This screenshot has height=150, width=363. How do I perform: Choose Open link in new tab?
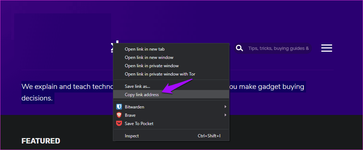(144, 49)
